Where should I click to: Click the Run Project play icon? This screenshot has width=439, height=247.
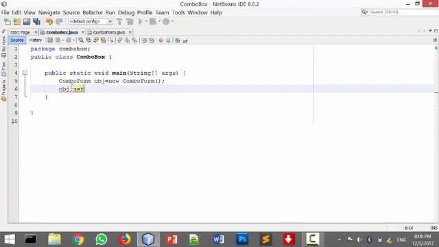point(141,21)
